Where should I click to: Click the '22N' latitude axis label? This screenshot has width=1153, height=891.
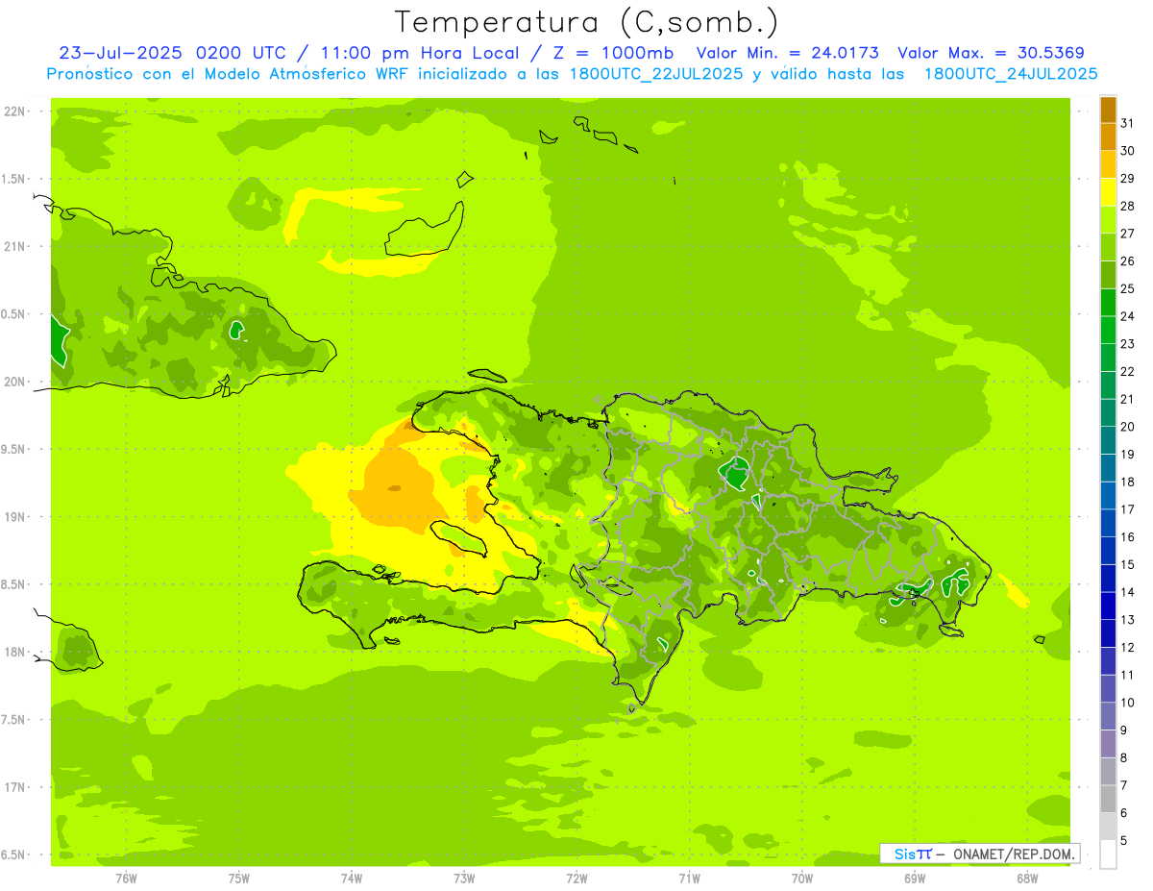(x=14, y=111)
